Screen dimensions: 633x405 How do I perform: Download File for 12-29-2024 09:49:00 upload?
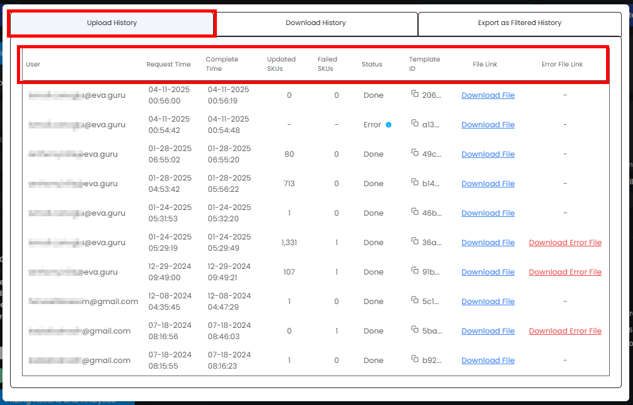488,272
